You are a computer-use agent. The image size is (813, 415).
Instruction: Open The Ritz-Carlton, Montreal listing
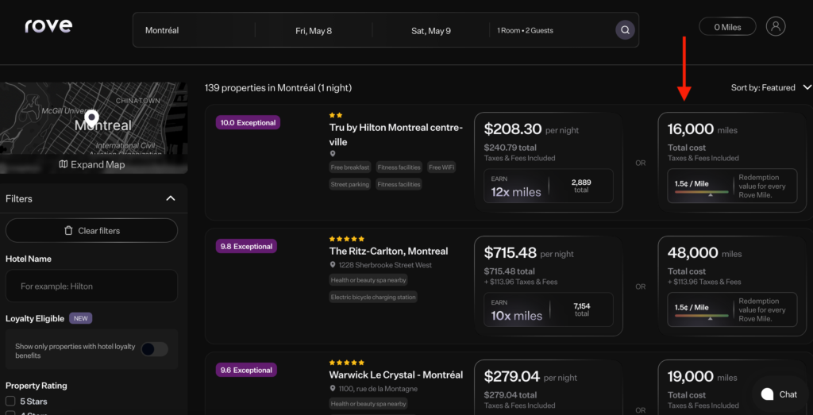click(x=388, y=251)
